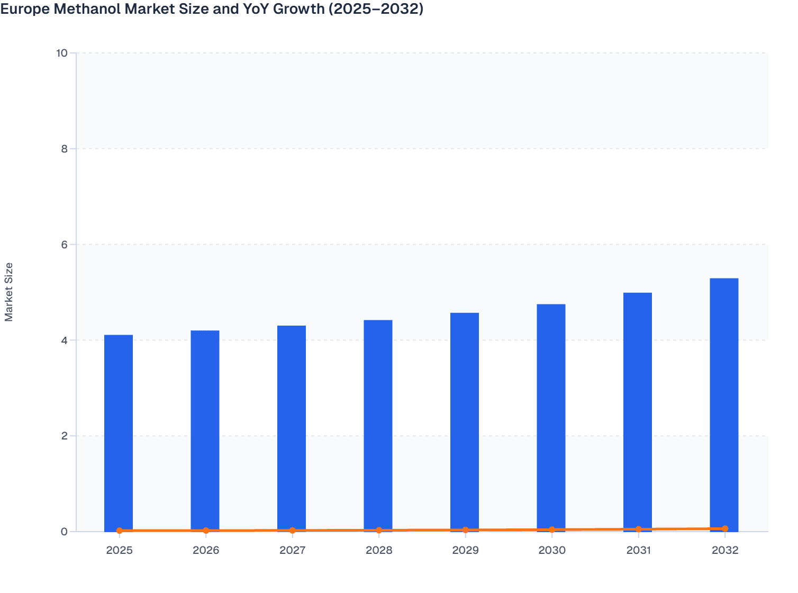Image resolution: width=798 pixels, height=593 pixels.
Task: Click the 2030 bar for market size details
Action: [552, 418]
